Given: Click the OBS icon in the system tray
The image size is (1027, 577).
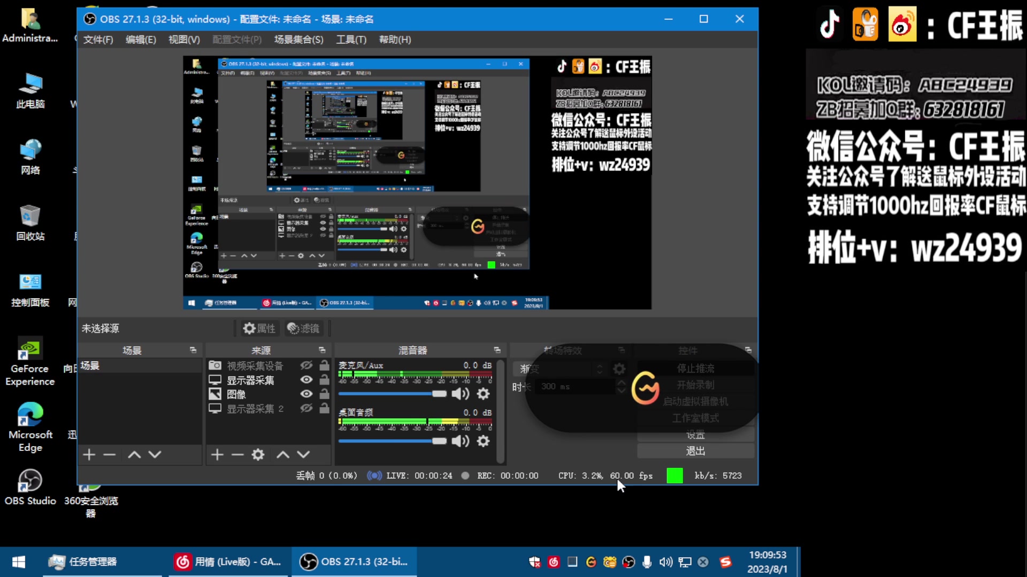Looking at the screenshot, I should [x=629, y=562].
